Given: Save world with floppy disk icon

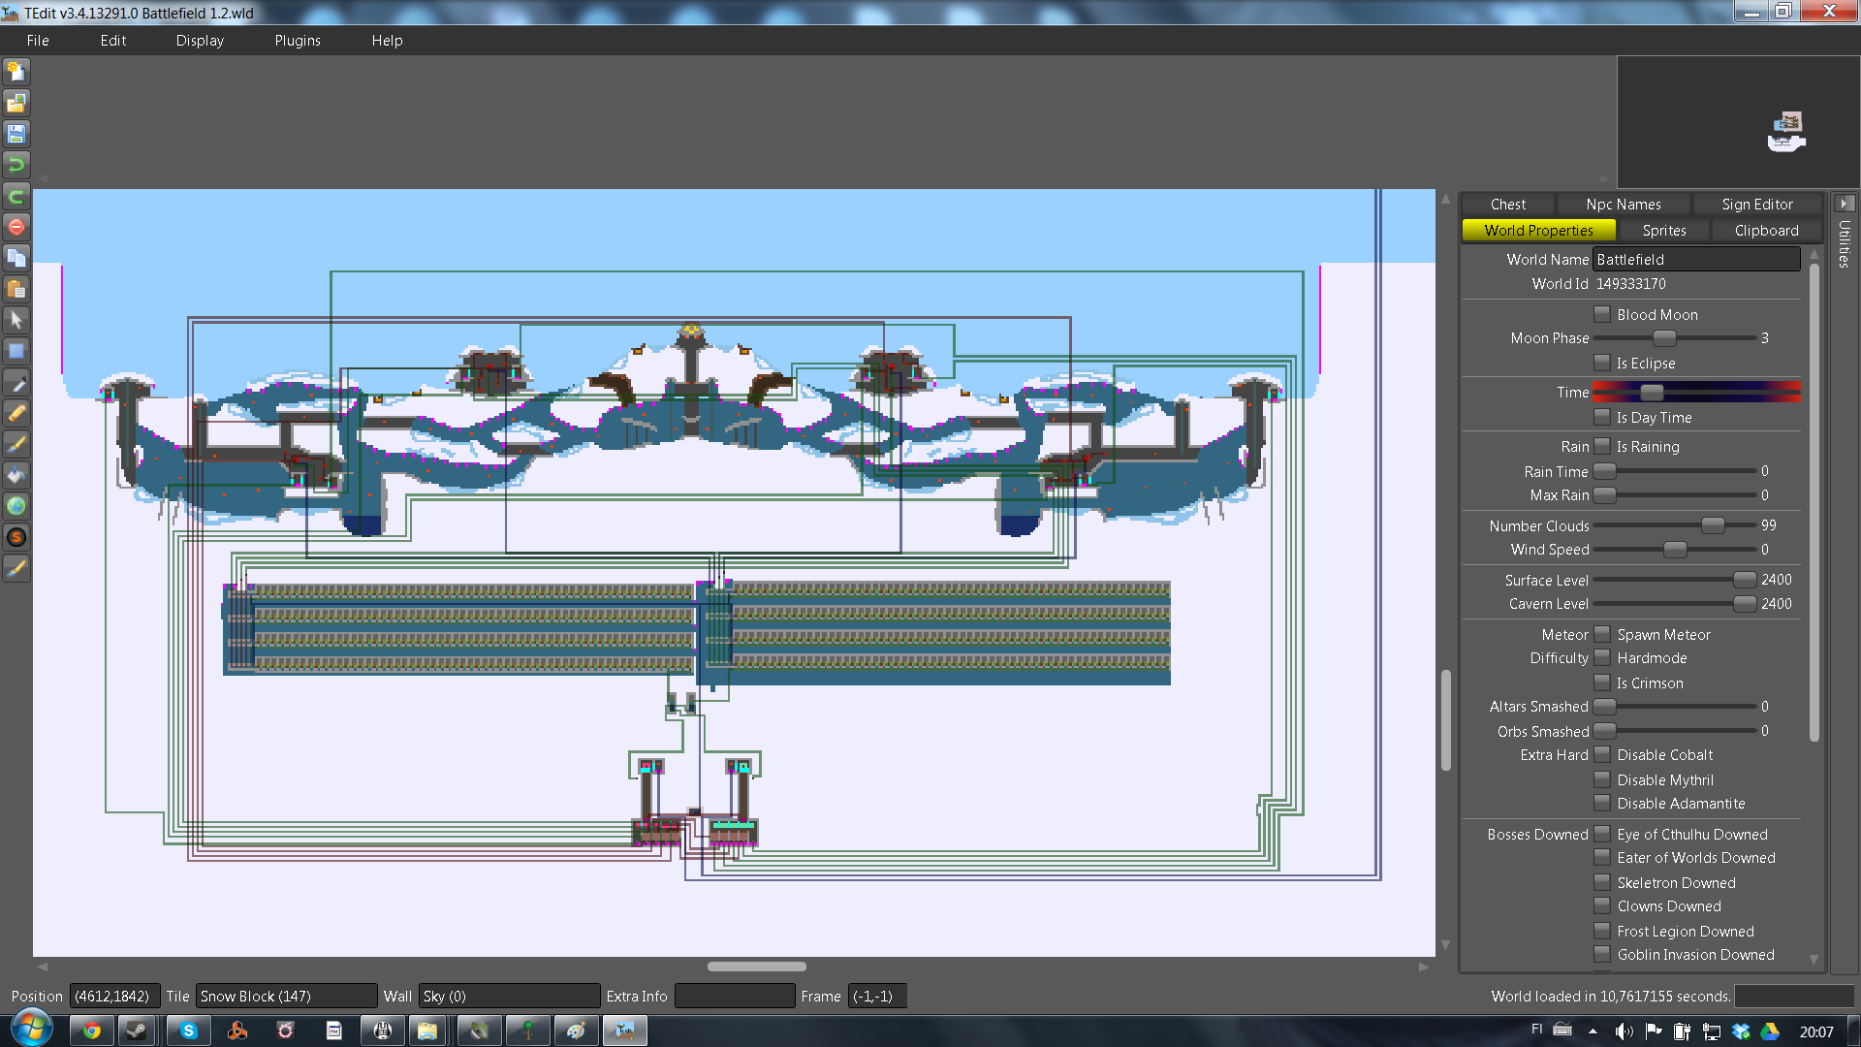Looking at the screenshot, I should (16, 134).
